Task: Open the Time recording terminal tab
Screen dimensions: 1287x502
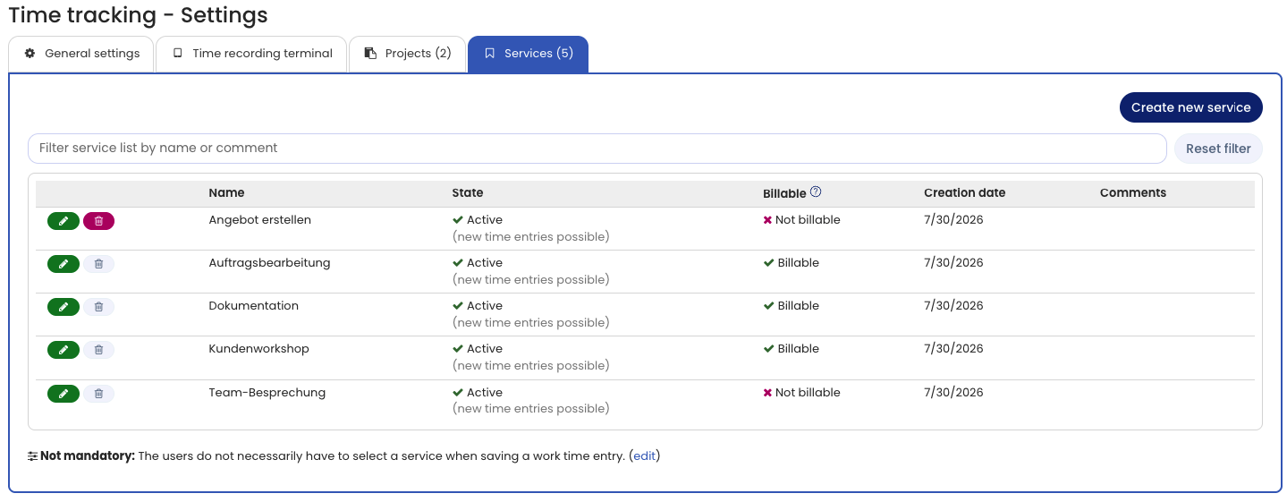Action: tap(251, 54)
